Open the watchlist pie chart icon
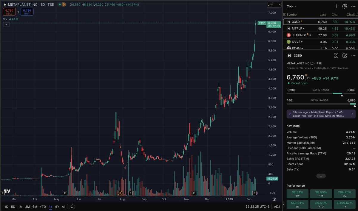 click(x=345, y=6)
